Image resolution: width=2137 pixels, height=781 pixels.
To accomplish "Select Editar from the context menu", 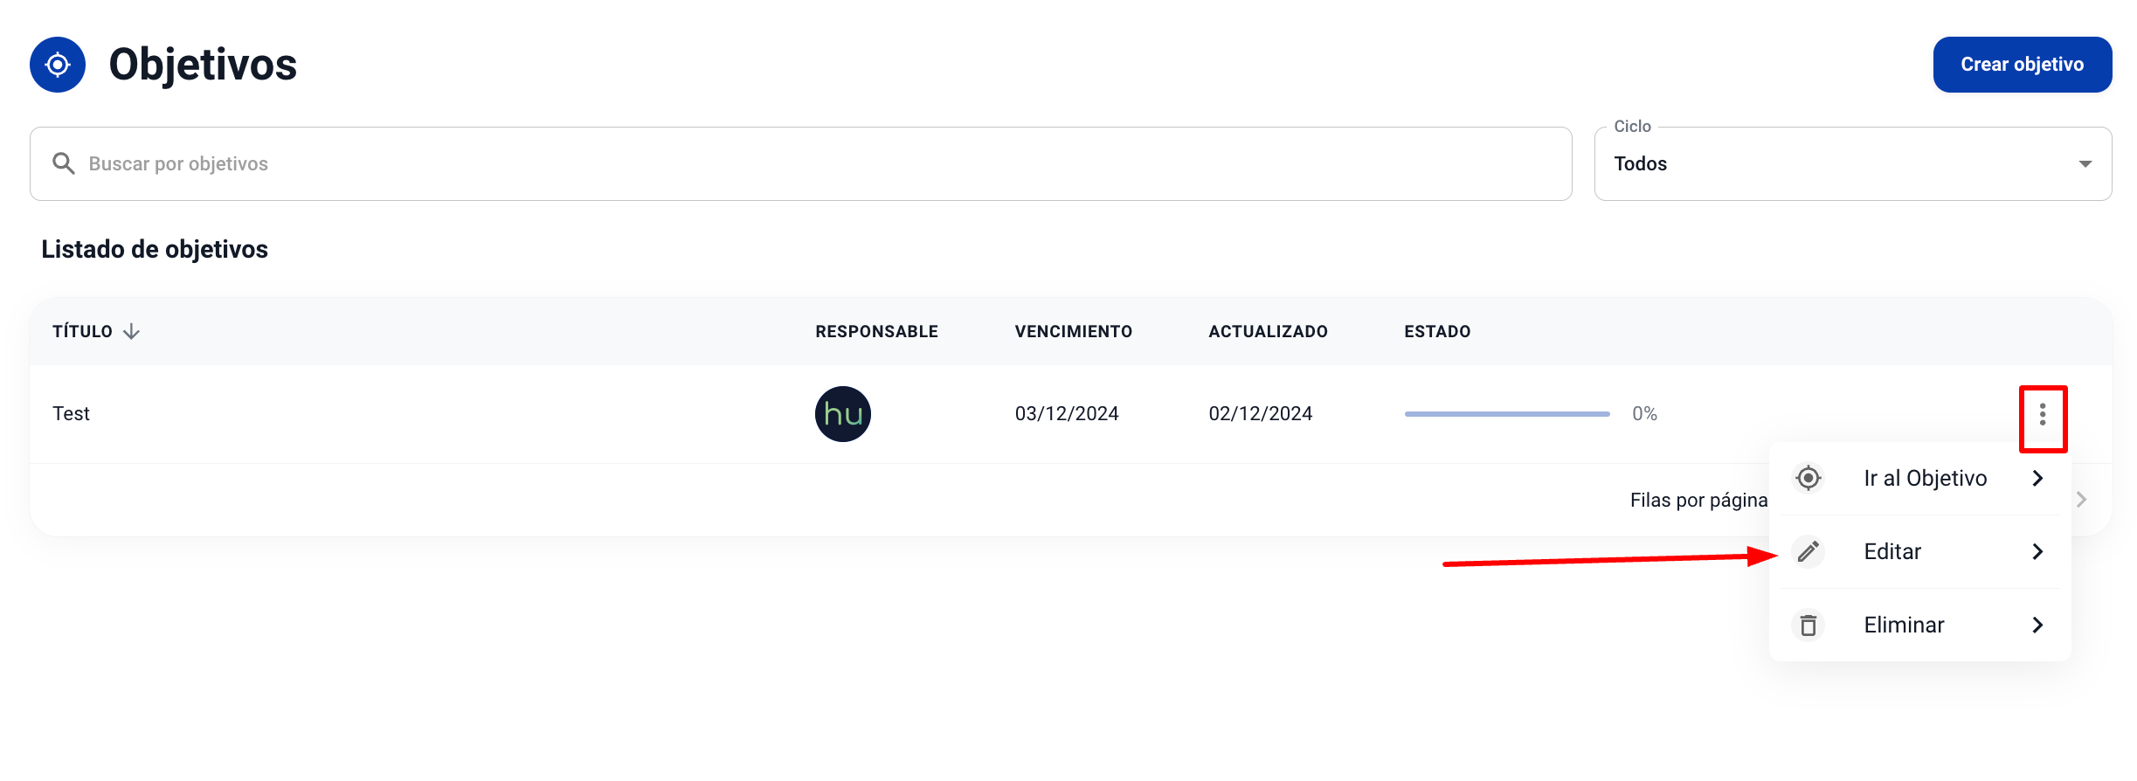I will click(1892, 551).
